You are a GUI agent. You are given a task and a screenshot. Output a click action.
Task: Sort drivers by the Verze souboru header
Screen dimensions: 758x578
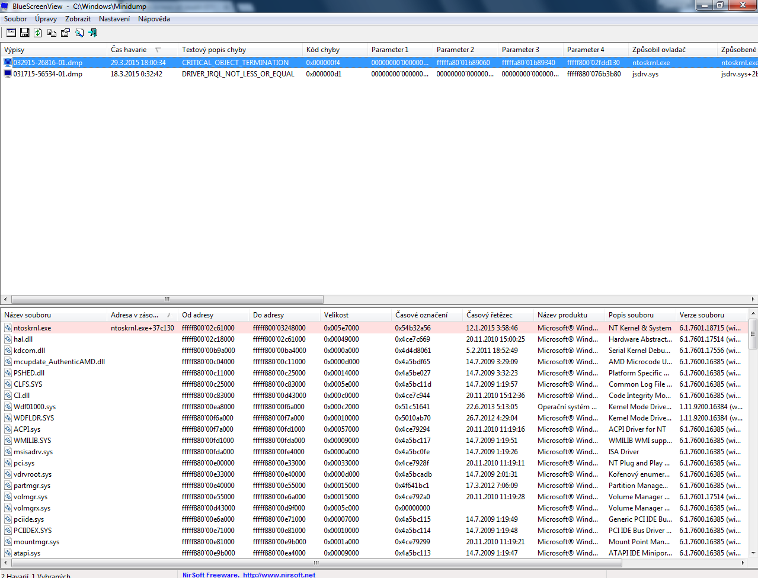pyautogui.click(x=712, y=315)
